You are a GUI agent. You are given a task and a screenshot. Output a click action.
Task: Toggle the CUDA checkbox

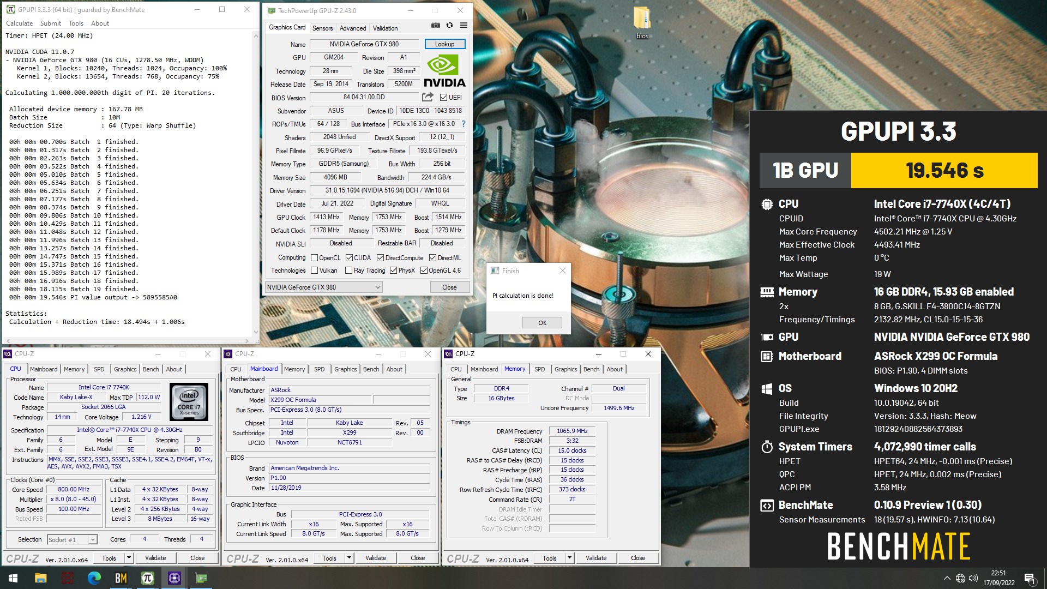pyautogui.click(x=349, y=258)
